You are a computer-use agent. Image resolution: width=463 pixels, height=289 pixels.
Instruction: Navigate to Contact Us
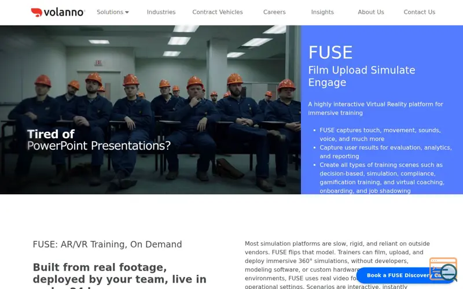pos(419,12)
